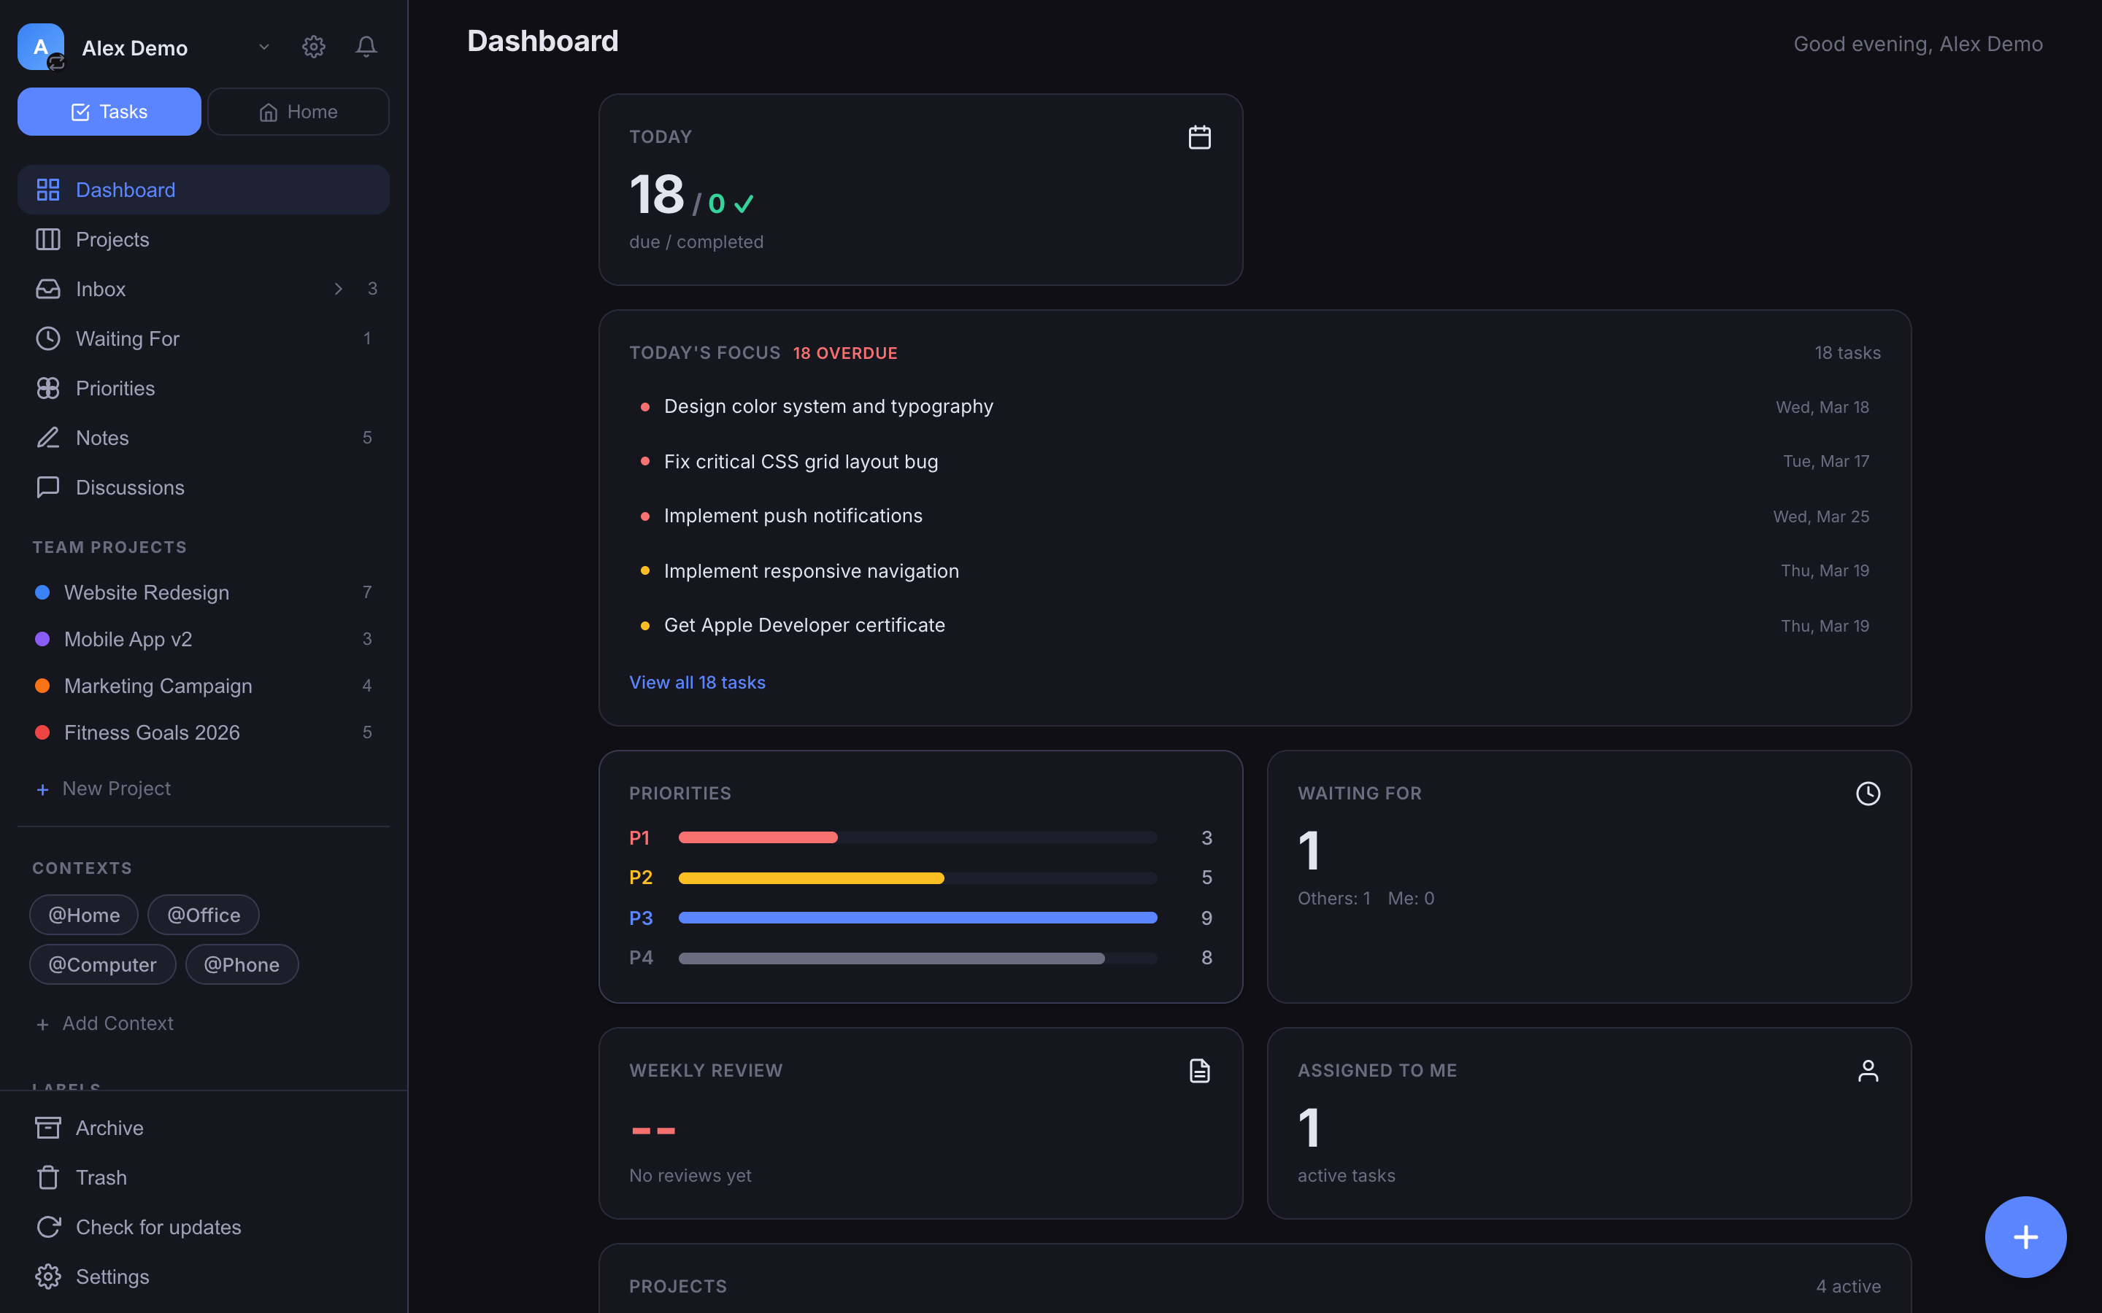Open the Inbox view
Screen dimensions: 2102x1313
203,289
